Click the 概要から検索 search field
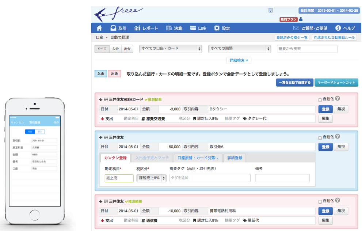The height and width of the screenshot is (231, 362). pos(307,49)
